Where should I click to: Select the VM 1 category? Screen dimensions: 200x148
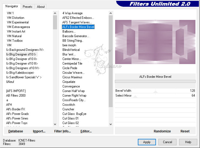(x=10, y=13)
